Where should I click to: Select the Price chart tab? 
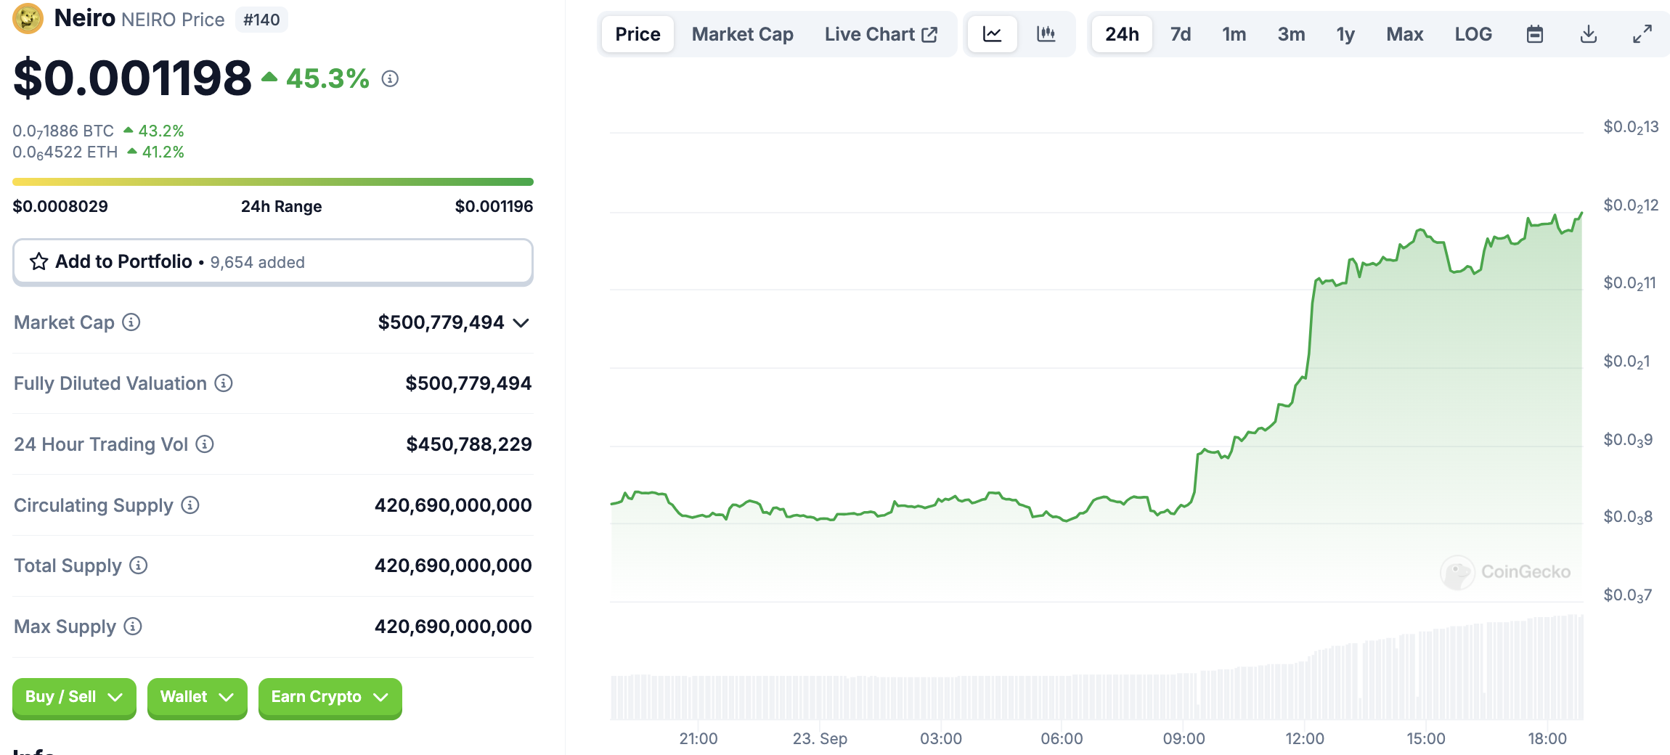click(638, 34)
